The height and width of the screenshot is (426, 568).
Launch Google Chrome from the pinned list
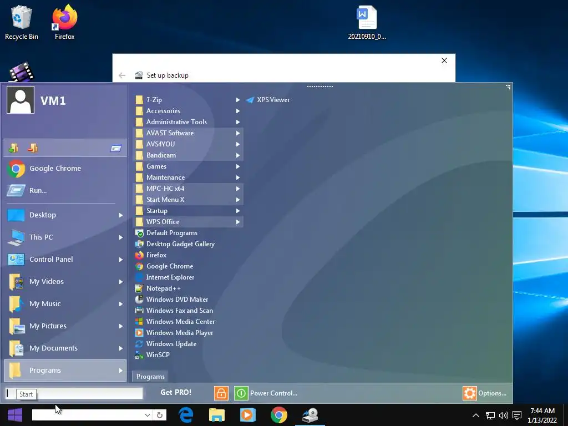pyautogui.click(x=65, y=169)
